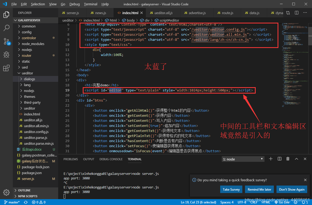
Task: Expand the NPM SCRIPTS section
Action: [35, 196]
